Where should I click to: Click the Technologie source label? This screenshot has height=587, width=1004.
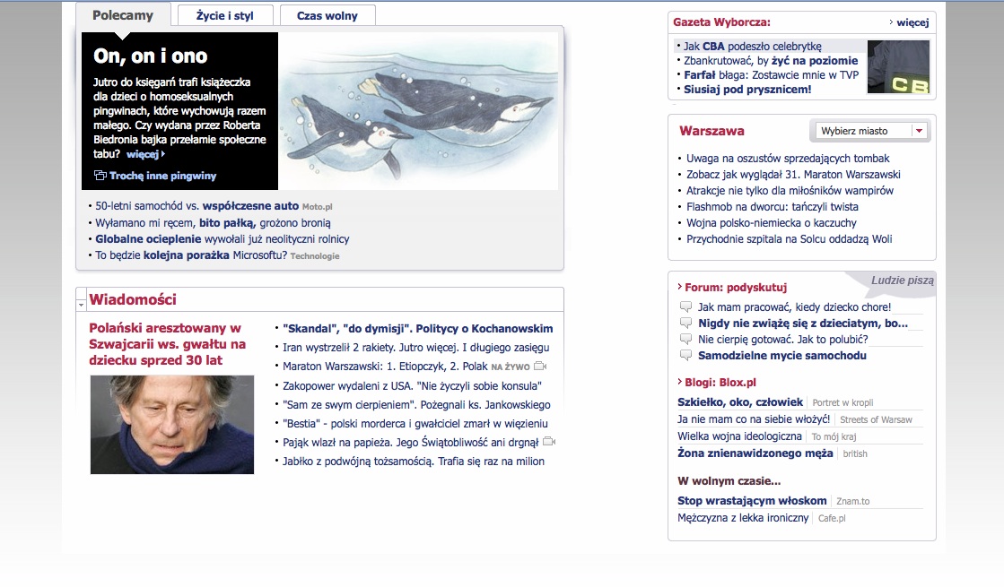(315, 255)
